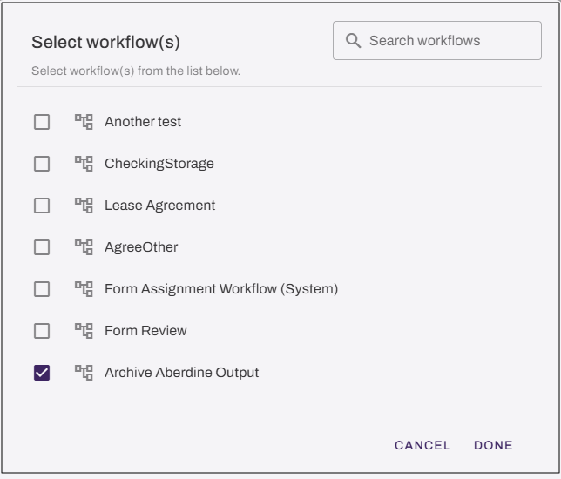Check the Another test checkbox
561x479 pixels.
pos(42,122)
